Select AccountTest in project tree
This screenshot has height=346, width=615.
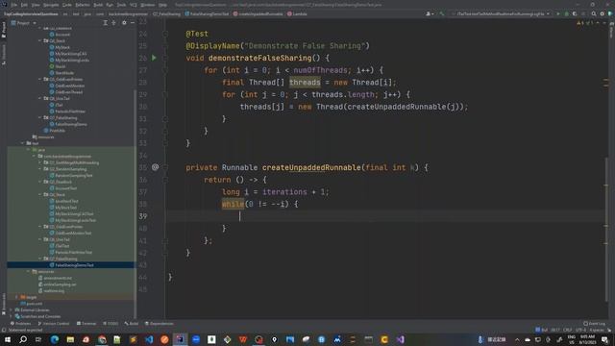coord(63,188)
